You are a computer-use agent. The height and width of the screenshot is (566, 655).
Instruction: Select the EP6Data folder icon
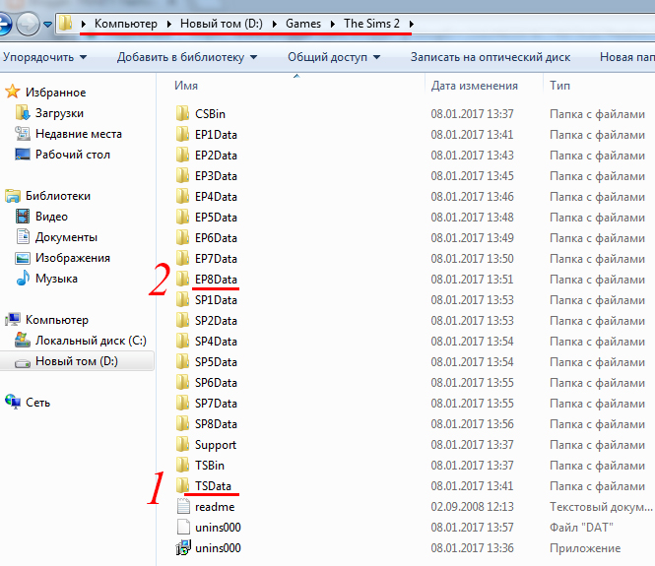[x=182, y=237]
